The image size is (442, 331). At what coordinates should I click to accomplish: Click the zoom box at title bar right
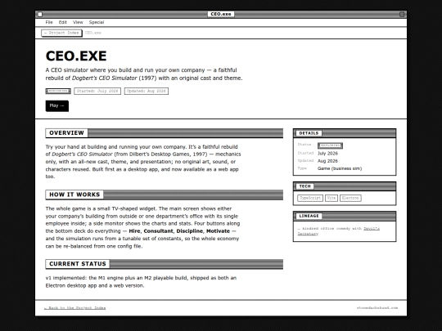click(x=402, y=14)
